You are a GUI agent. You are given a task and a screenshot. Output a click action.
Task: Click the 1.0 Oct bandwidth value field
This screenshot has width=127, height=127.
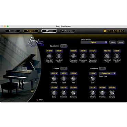pyautogui.click(x=93, y=51)
